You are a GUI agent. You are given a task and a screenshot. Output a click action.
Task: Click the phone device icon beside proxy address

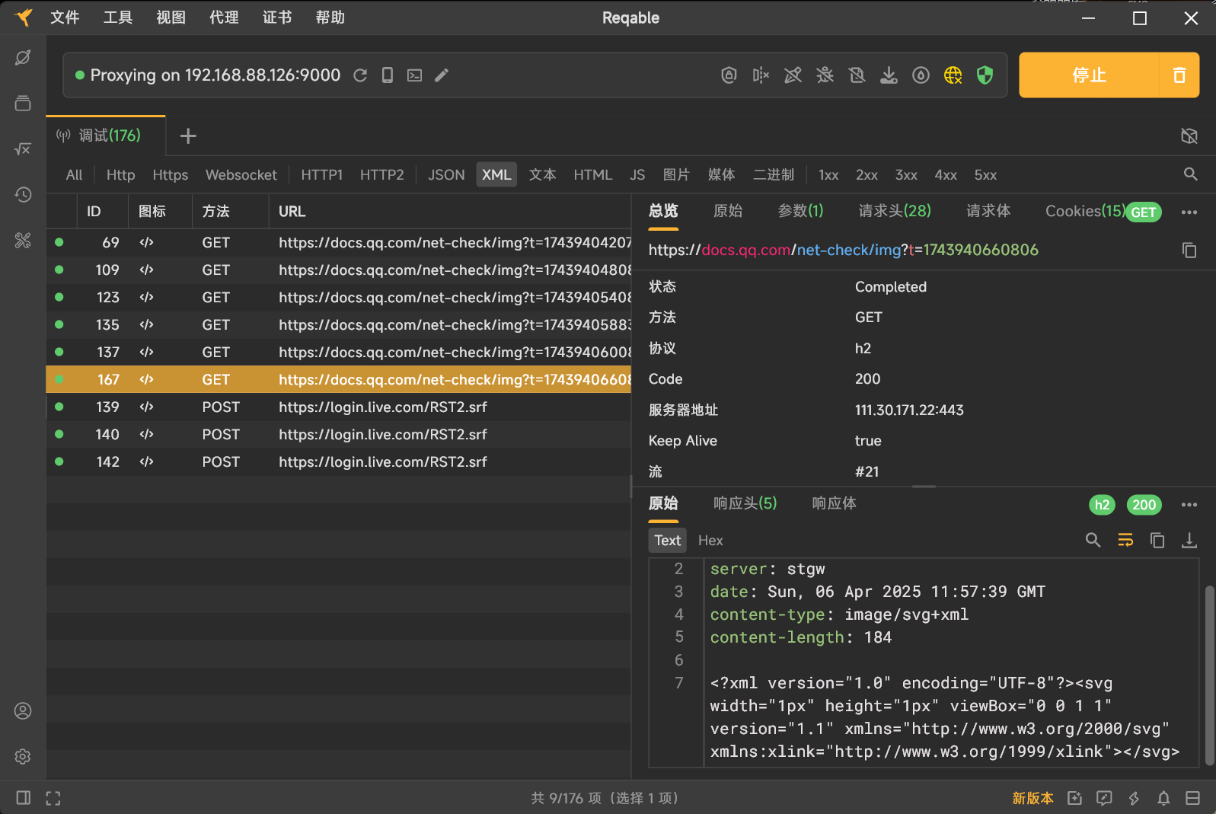pyautogui.click(x=388, y=75)
